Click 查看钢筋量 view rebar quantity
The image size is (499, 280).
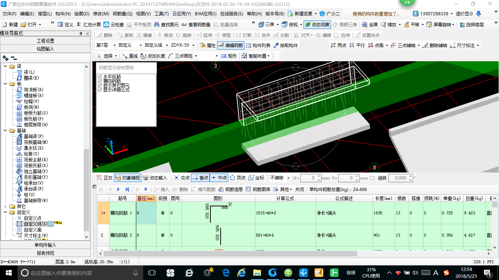point(196,24)
